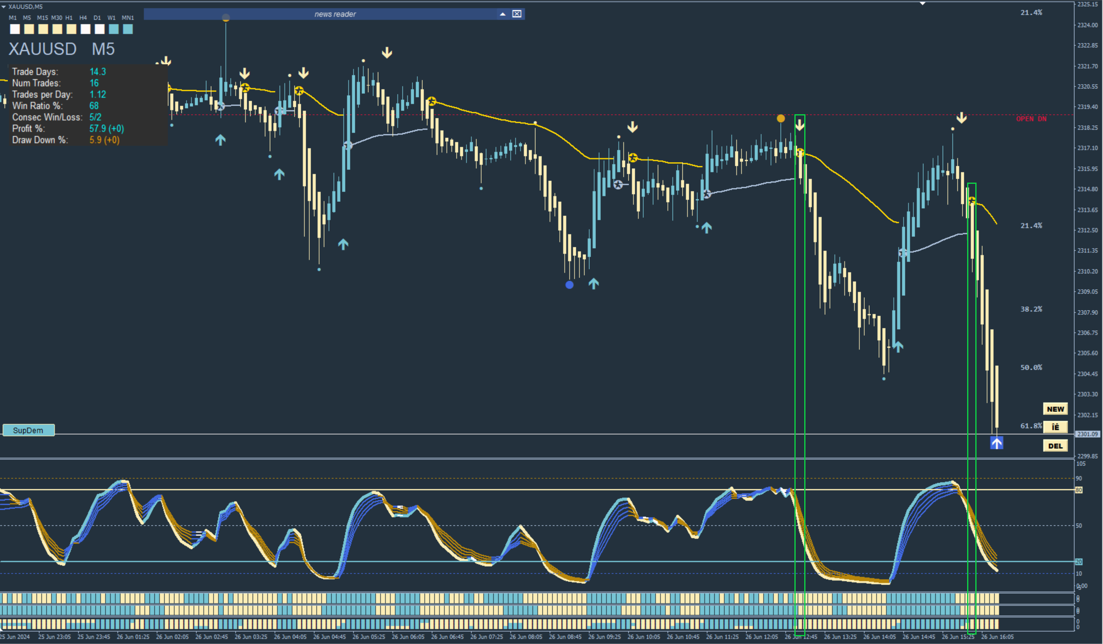The image size is (1103, 644).
Task: Collapse the news reader panel arrow
Action: [503, 14]
